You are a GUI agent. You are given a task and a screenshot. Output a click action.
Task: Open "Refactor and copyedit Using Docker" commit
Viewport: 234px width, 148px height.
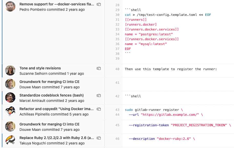57,109
